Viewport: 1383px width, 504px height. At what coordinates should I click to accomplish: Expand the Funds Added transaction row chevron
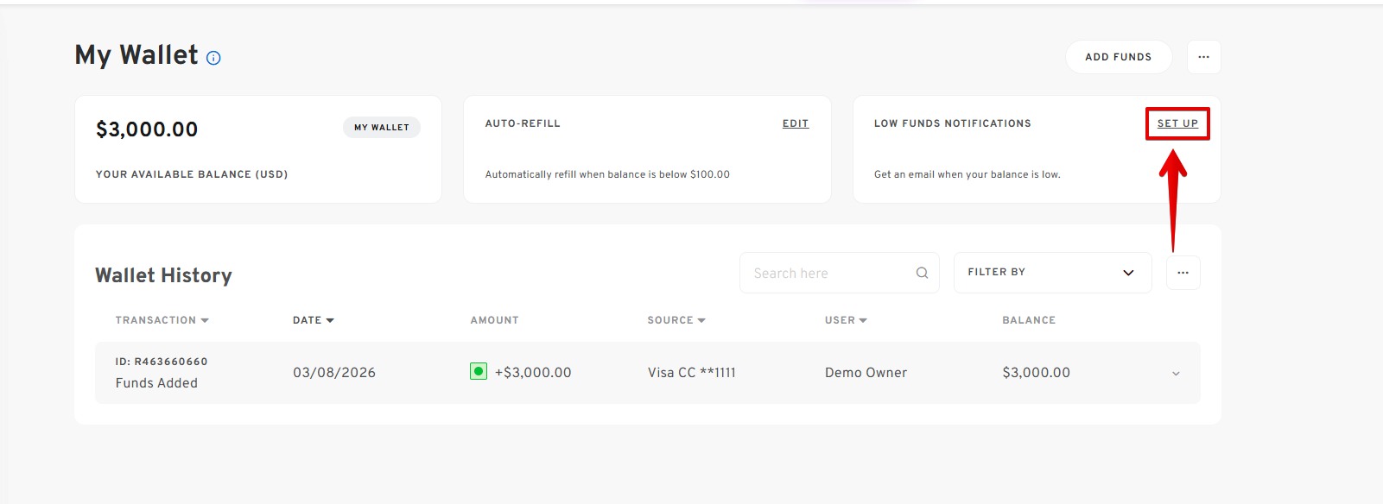coord(1175,374)
